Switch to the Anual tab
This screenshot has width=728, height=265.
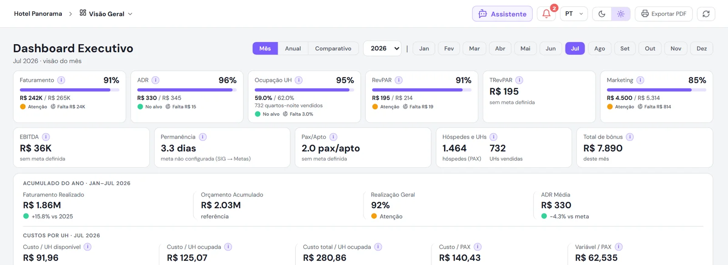[x=293, y=48]
